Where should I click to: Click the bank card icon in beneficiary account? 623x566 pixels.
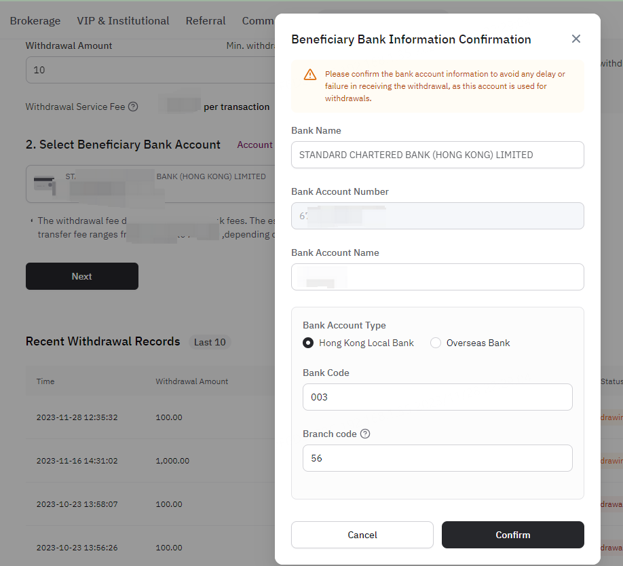coord(45,185)
